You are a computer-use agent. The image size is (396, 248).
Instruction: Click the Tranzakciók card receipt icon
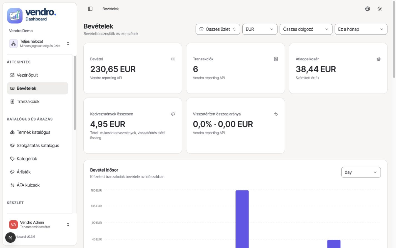276,59
